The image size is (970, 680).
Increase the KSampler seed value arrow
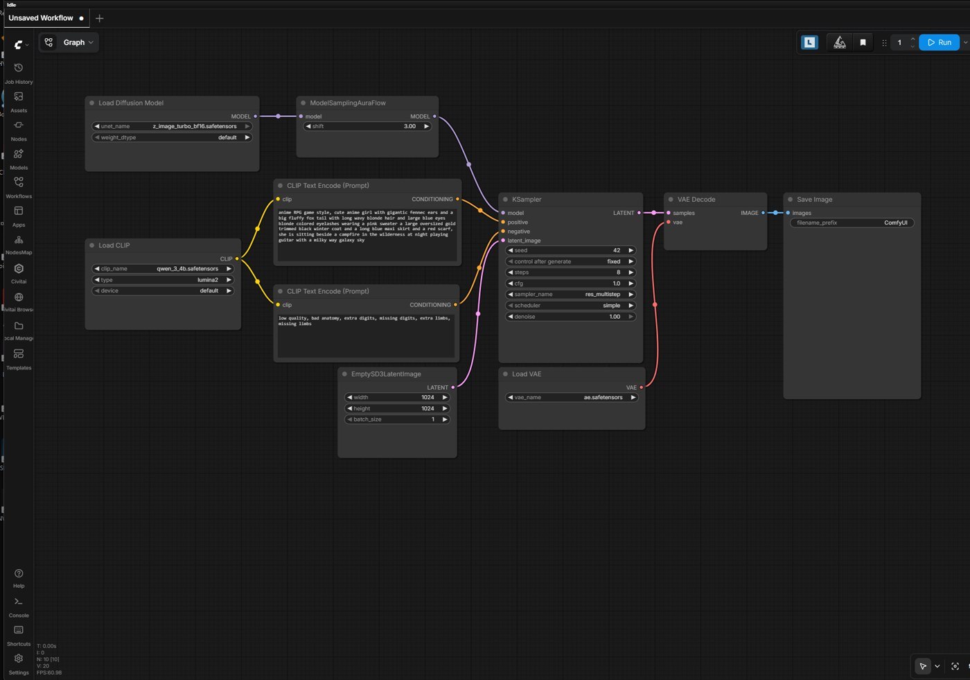631,250
